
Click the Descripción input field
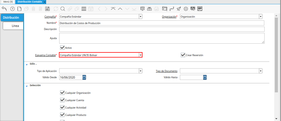pyautogui.click(x=162, y=29)
